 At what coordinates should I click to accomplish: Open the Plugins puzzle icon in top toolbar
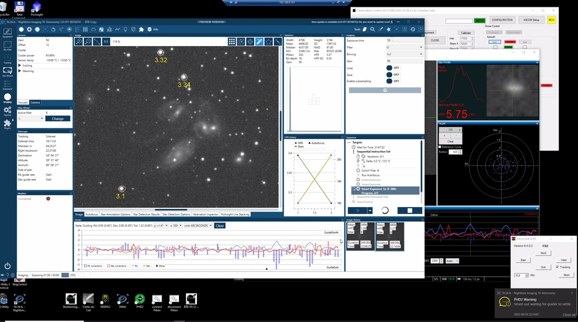(141, 29)
